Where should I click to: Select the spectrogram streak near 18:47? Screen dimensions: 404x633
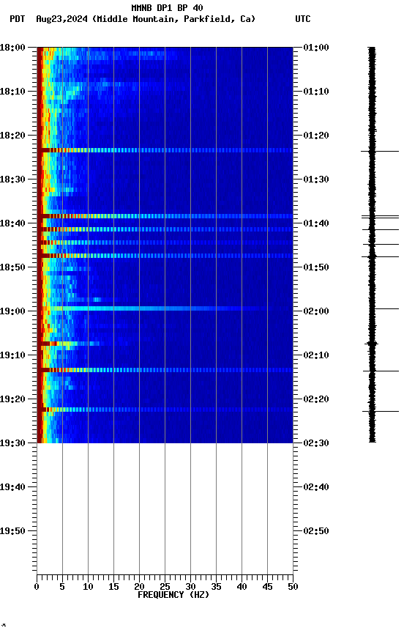[165, 256]
